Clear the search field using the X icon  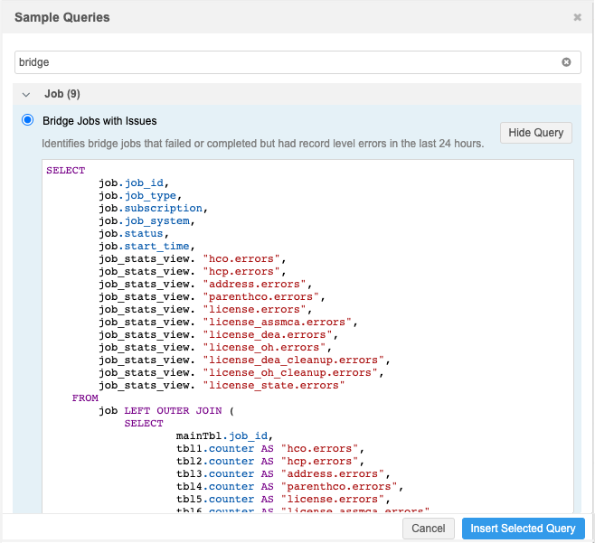click(566, 62)
